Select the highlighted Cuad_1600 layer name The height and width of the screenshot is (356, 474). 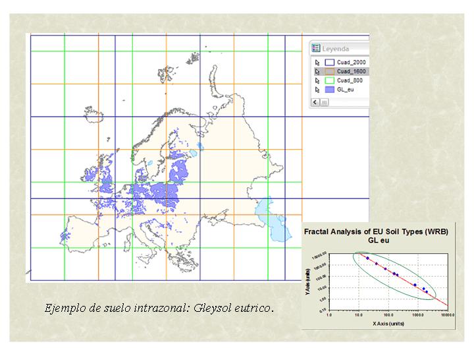pos(350,71)
